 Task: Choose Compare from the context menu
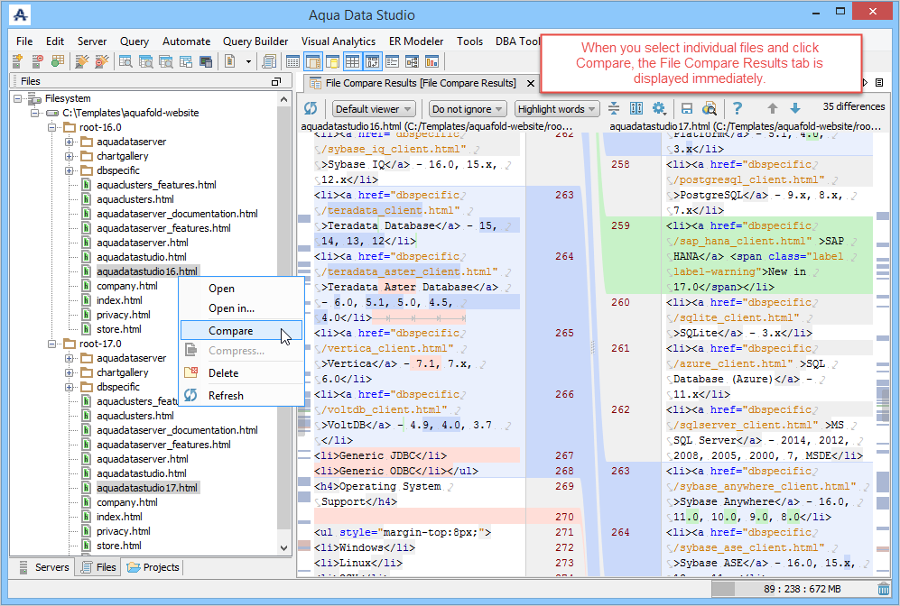click(x=230, y=331)
